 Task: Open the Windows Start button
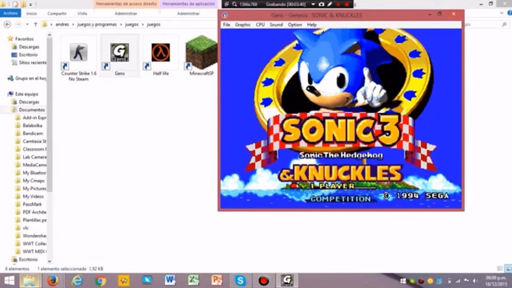click(x=9, y=281)
